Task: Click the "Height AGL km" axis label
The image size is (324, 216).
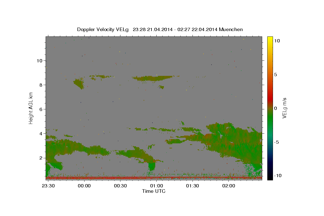Action: point(31,108)
